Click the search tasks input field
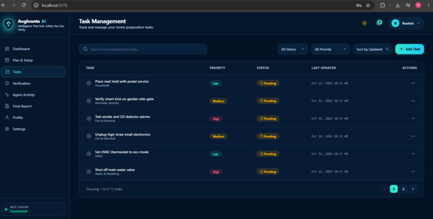Viewport: 433px width, 219px height. pos(143,49)
